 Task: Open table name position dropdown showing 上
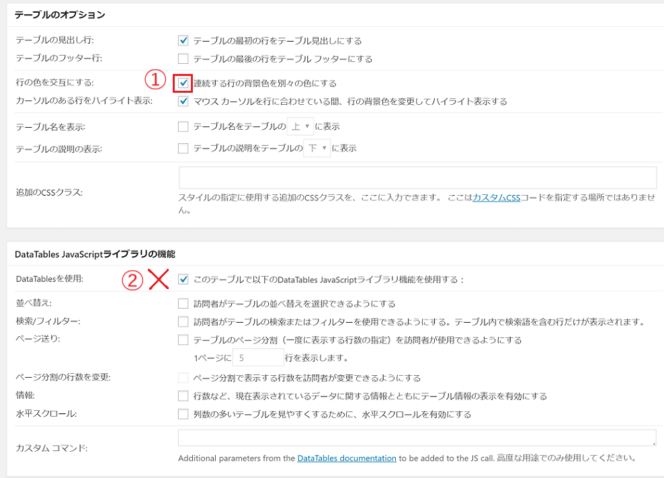300,126
